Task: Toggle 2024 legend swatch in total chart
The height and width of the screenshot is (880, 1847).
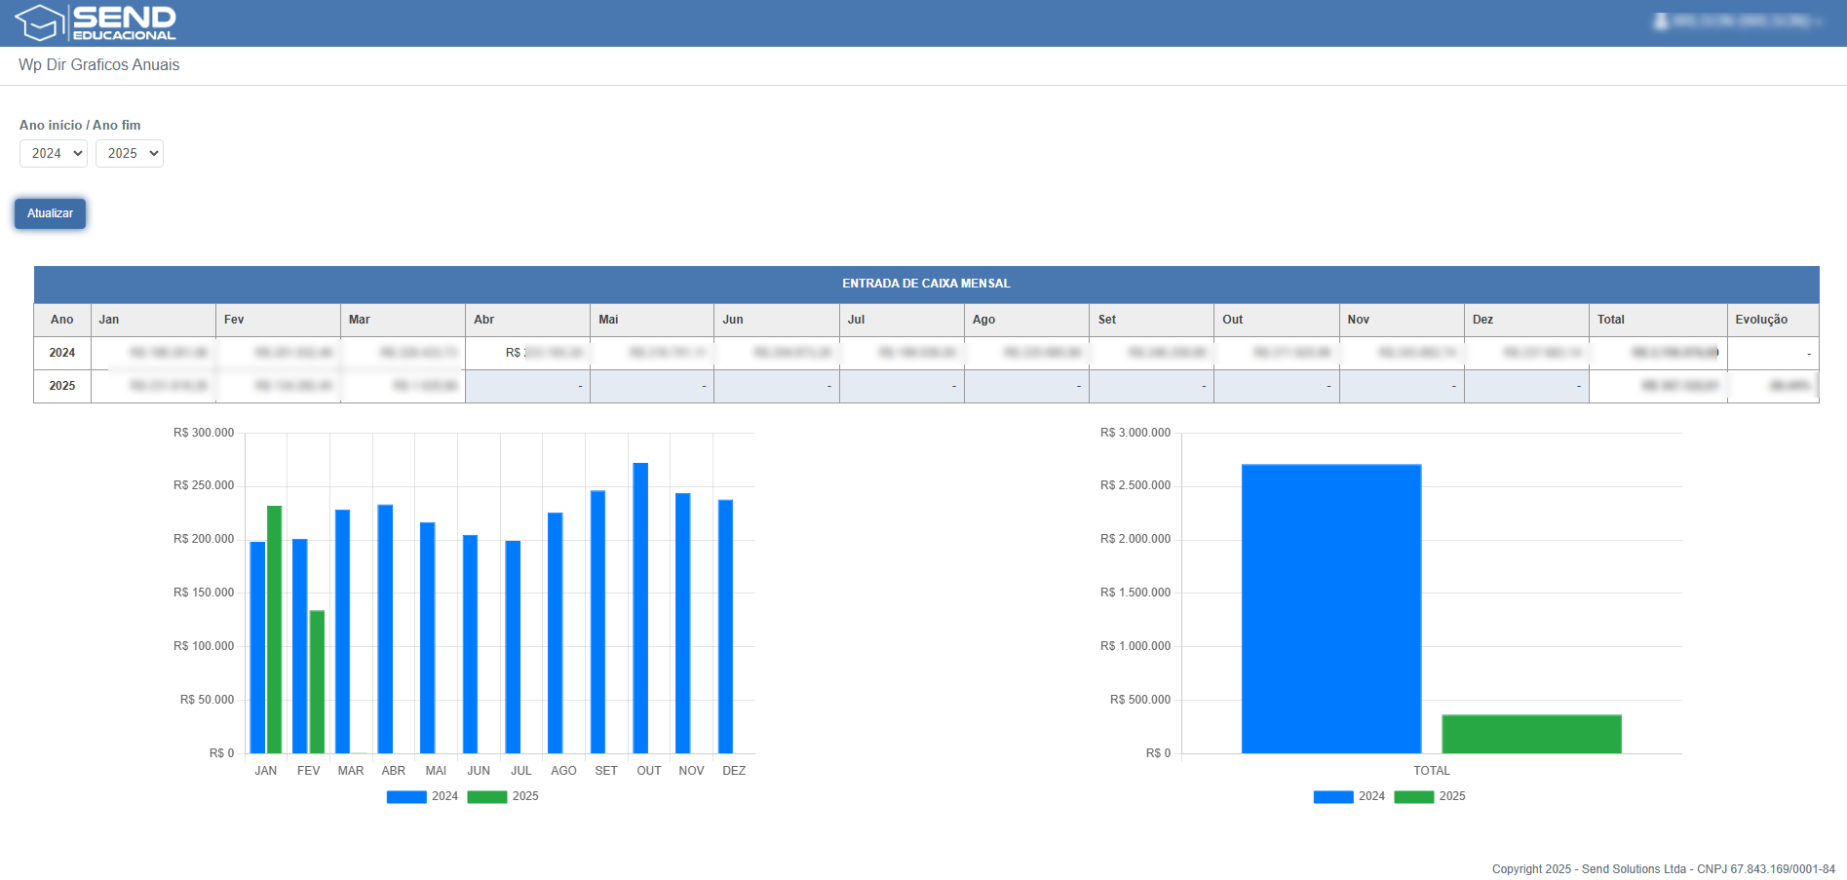Action: coord(1333,796)
